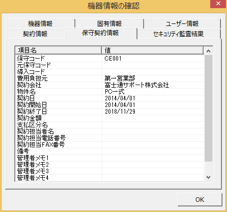The width and height of the screenshot is (227, 212).
Task: Click the 値 column header
Action: tap(153, 50)
